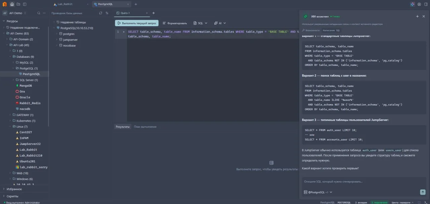
Task: Click the Форматировать button
Action: click(175, 23)
